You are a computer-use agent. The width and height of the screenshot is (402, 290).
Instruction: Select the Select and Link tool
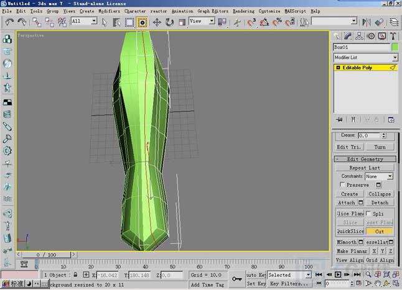click(37, 22)
